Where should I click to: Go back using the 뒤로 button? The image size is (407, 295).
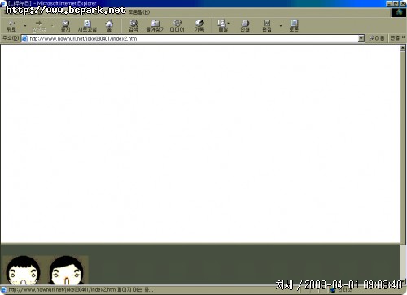click(11, 26)
